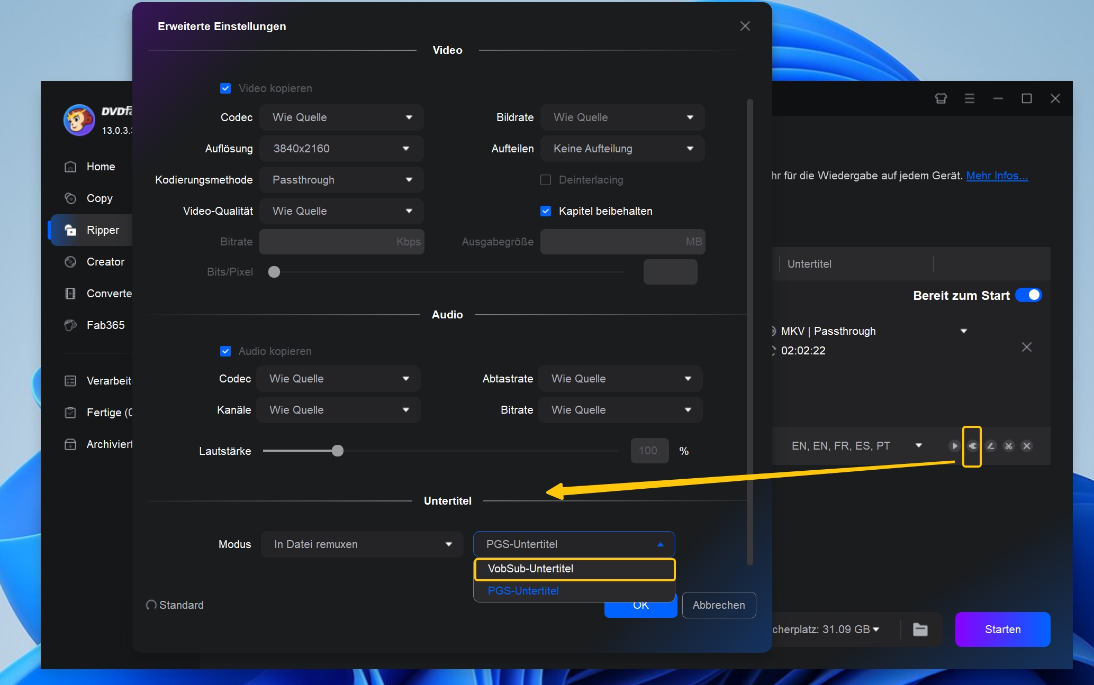Open the video Codec dropdown

341,117
